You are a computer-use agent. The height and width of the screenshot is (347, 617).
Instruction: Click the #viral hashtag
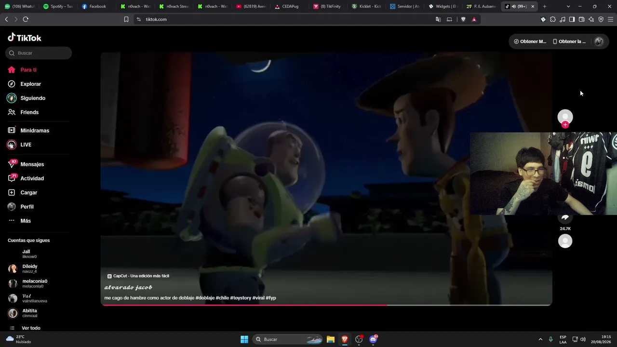258,298
